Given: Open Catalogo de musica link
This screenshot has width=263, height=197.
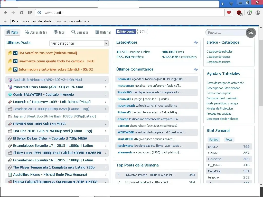Looking at the screenshot, I should tap(218, 62).
